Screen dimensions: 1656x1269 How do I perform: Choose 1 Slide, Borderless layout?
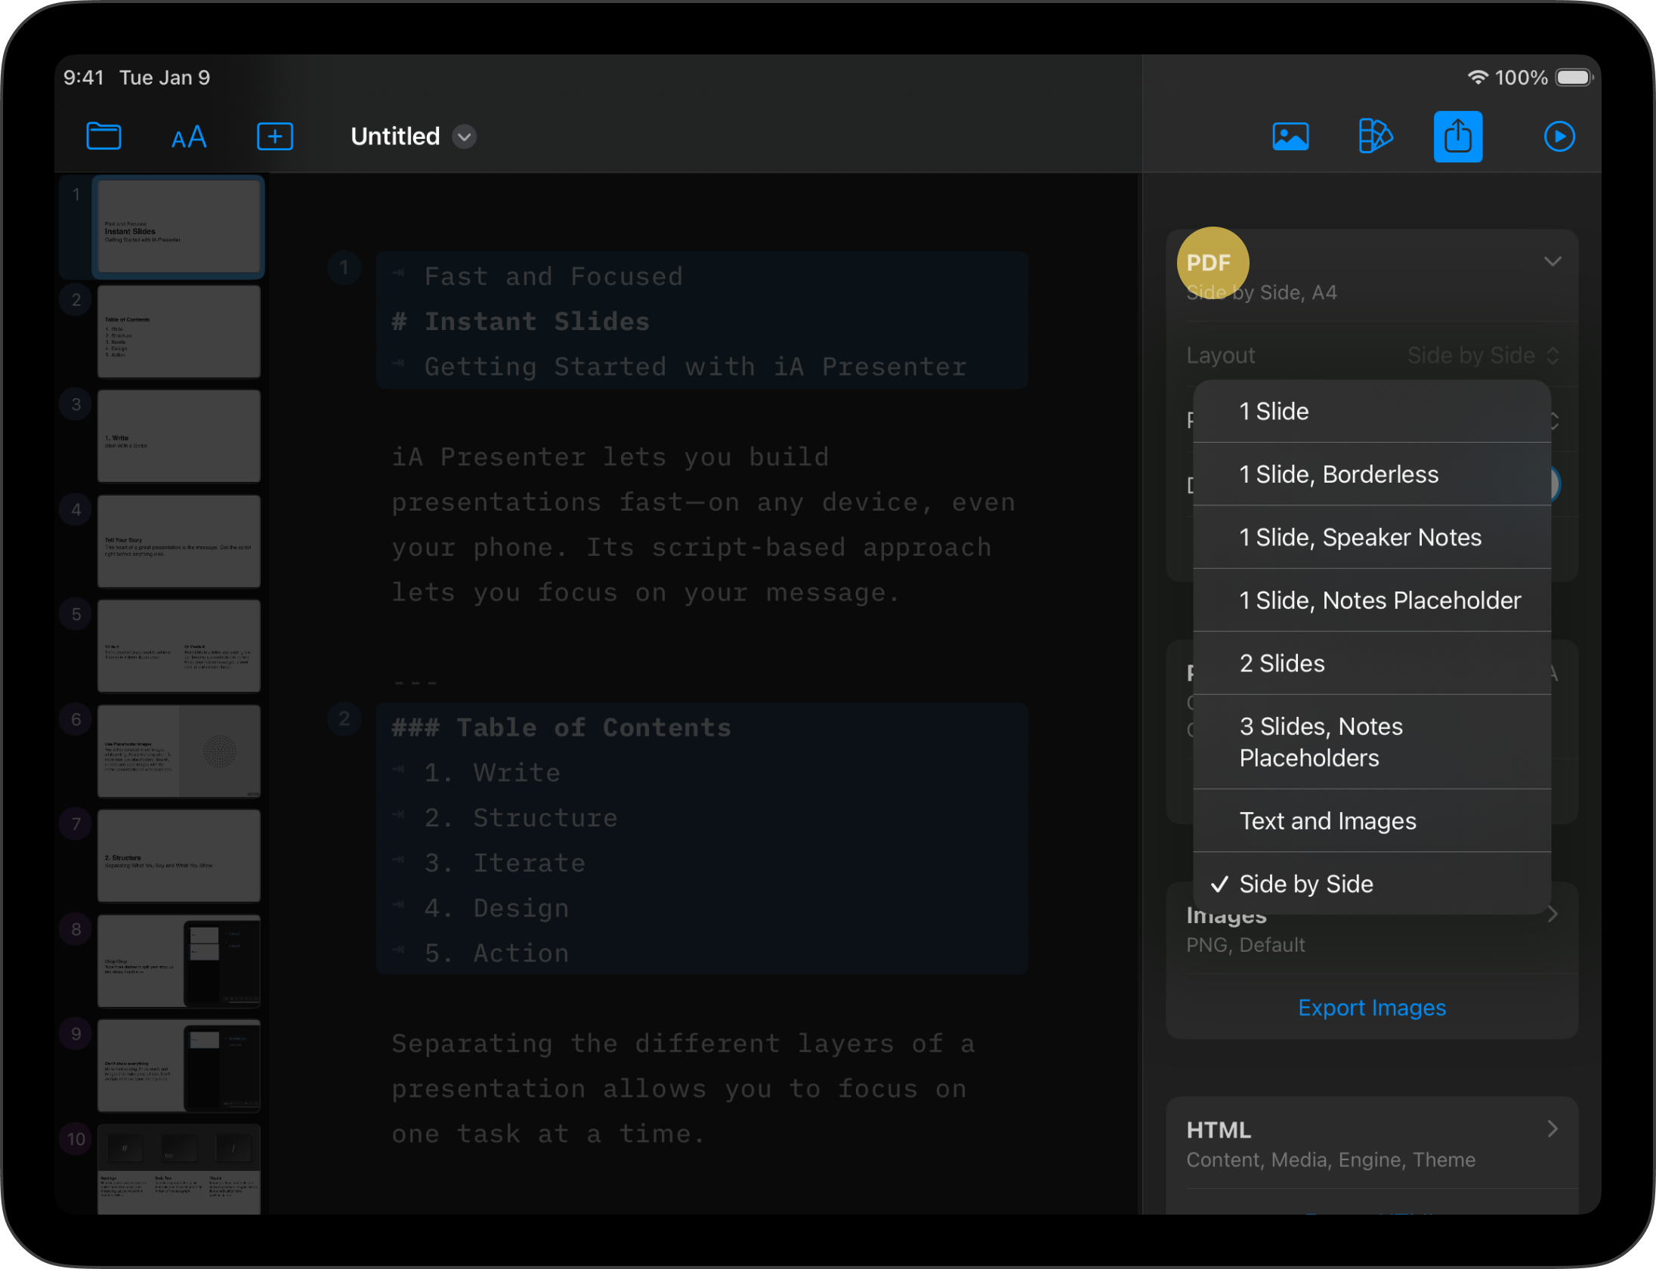[1339, 474]
